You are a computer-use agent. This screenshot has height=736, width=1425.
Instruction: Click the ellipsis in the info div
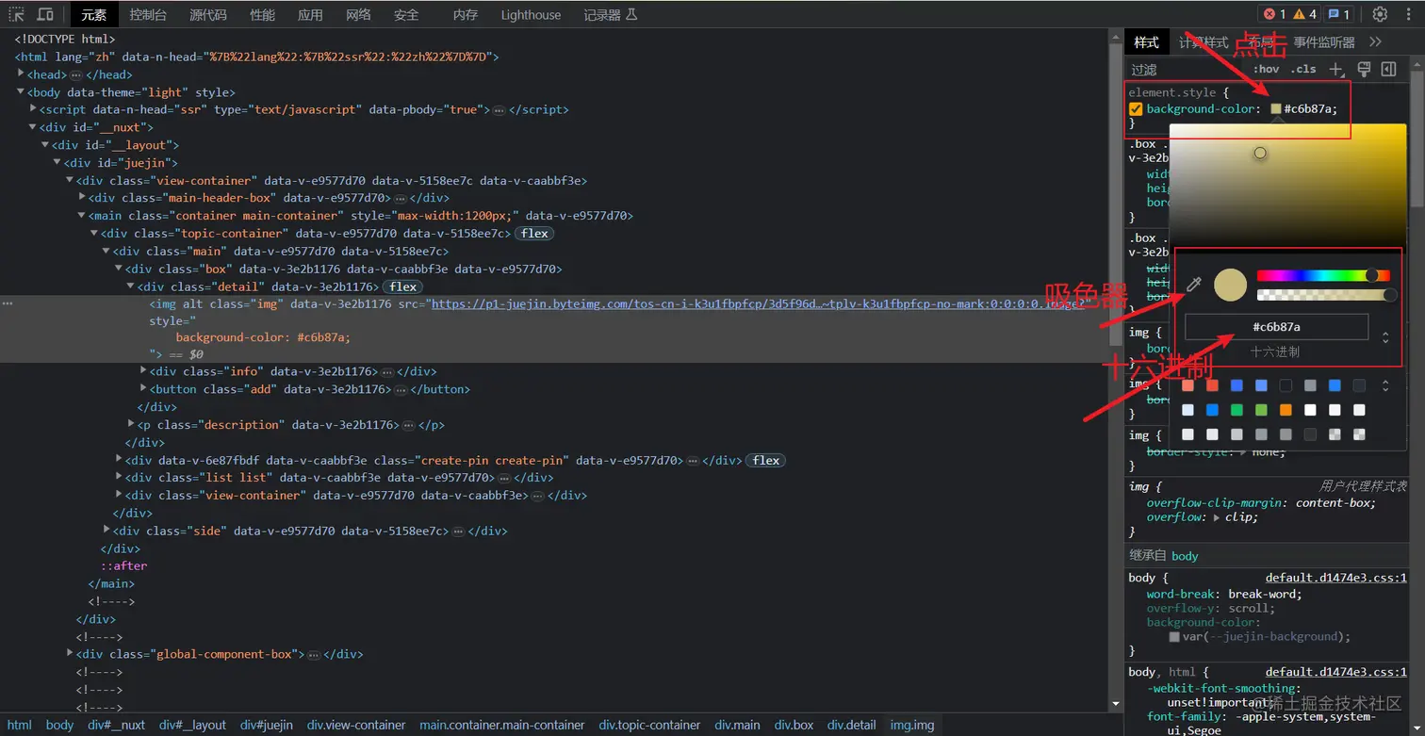[387, 372]
